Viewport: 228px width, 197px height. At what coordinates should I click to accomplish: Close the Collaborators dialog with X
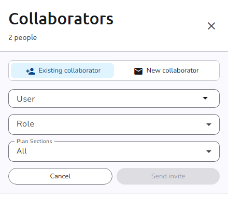coord(211,26)
